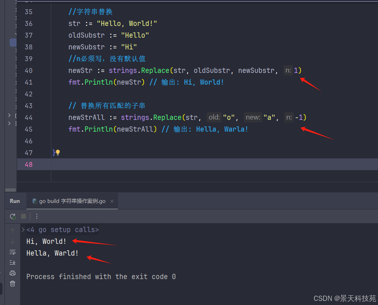Screen dimensions: 378x305
Task: Click the horizontal scrollbar under project panel
Action: tap(10, 190)
